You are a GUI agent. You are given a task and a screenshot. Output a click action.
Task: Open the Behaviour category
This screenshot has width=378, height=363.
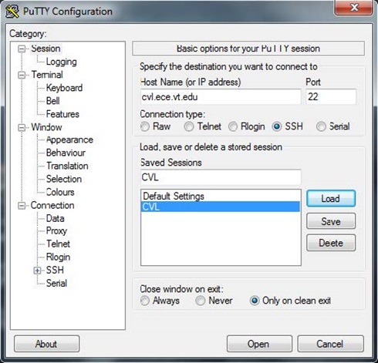66,153
